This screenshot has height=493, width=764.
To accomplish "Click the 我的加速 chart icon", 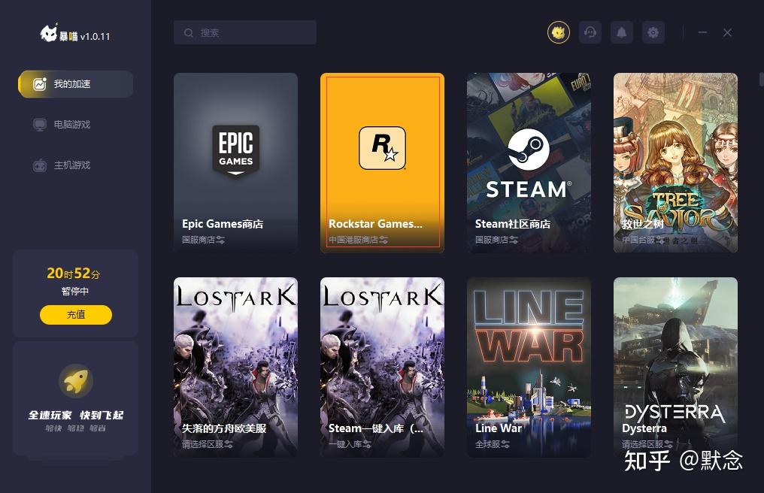I will coord(39,83).
